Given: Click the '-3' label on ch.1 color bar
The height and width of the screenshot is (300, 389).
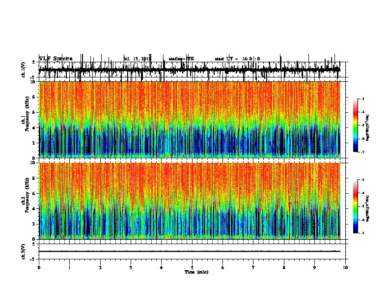Looking at the screenshot, I should [x=362, y=99].
